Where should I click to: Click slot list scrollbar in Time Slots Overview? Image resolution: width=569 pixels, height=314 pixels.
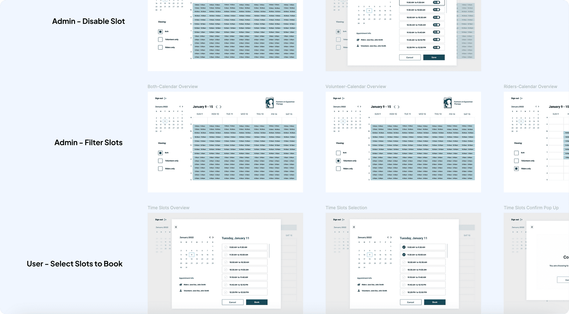[x=269, y=251]
